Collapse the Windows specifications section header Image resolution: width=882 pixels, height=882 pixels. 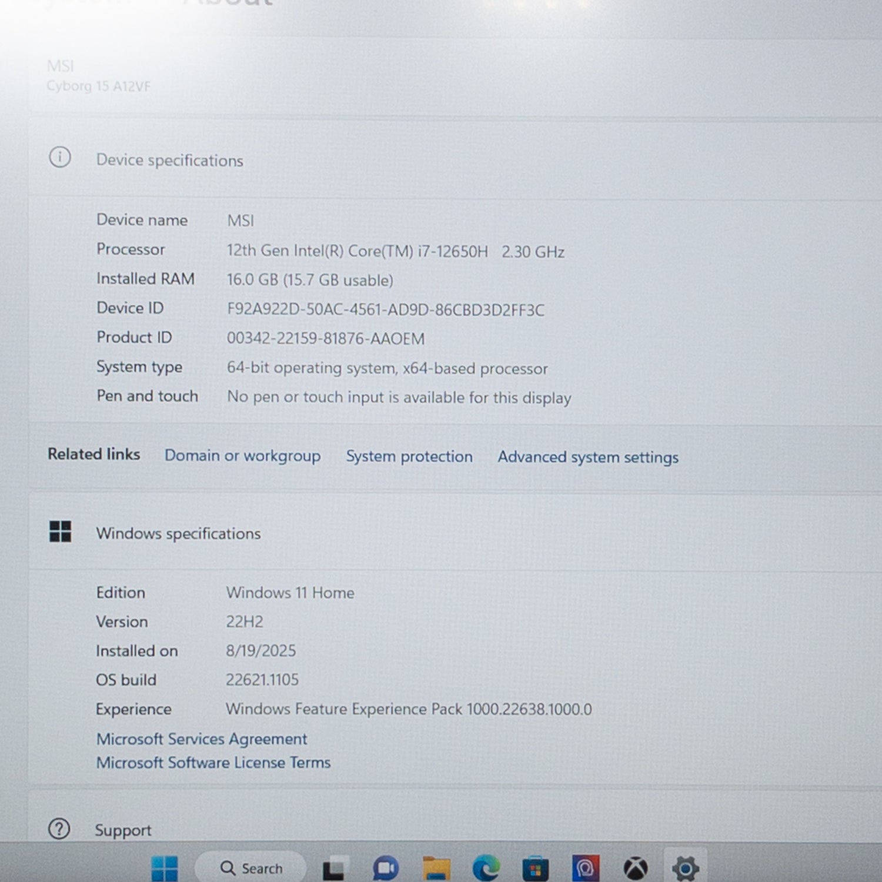(x=178, y=533)
